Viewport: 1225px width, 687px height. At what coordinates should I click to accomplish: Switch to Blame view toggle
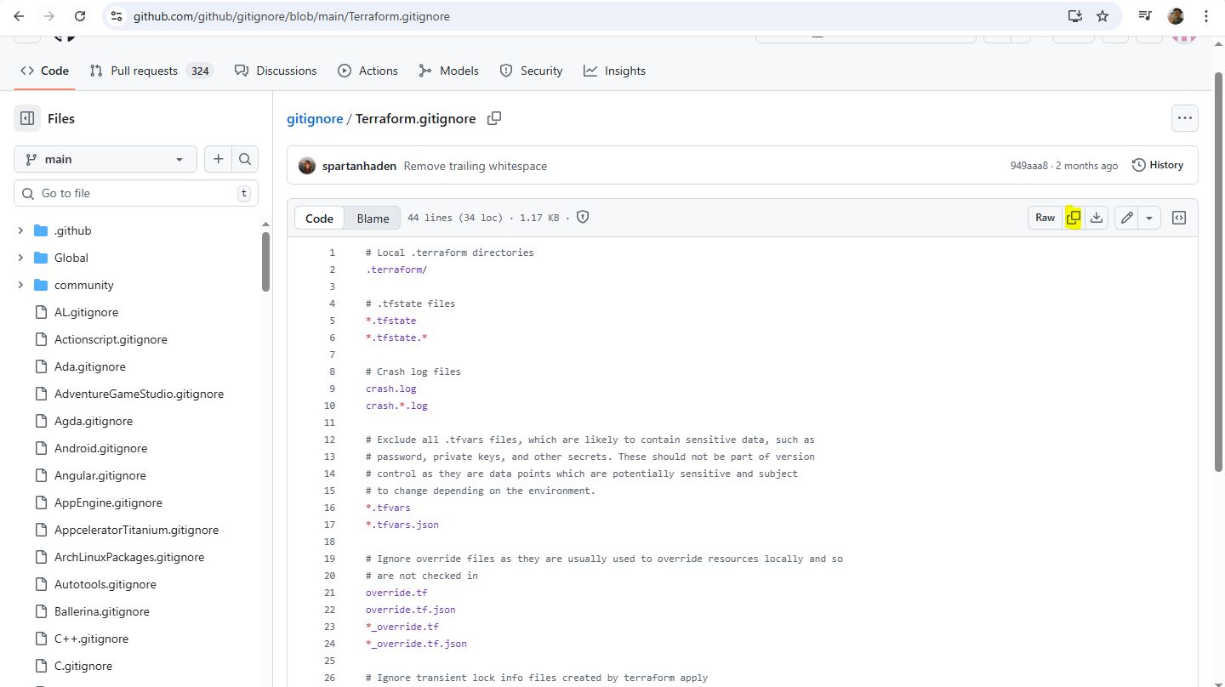373,219
